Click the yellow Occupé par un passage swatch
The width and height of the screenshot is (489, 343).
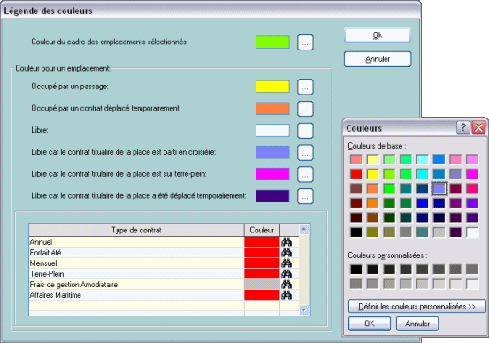(272, 87)
